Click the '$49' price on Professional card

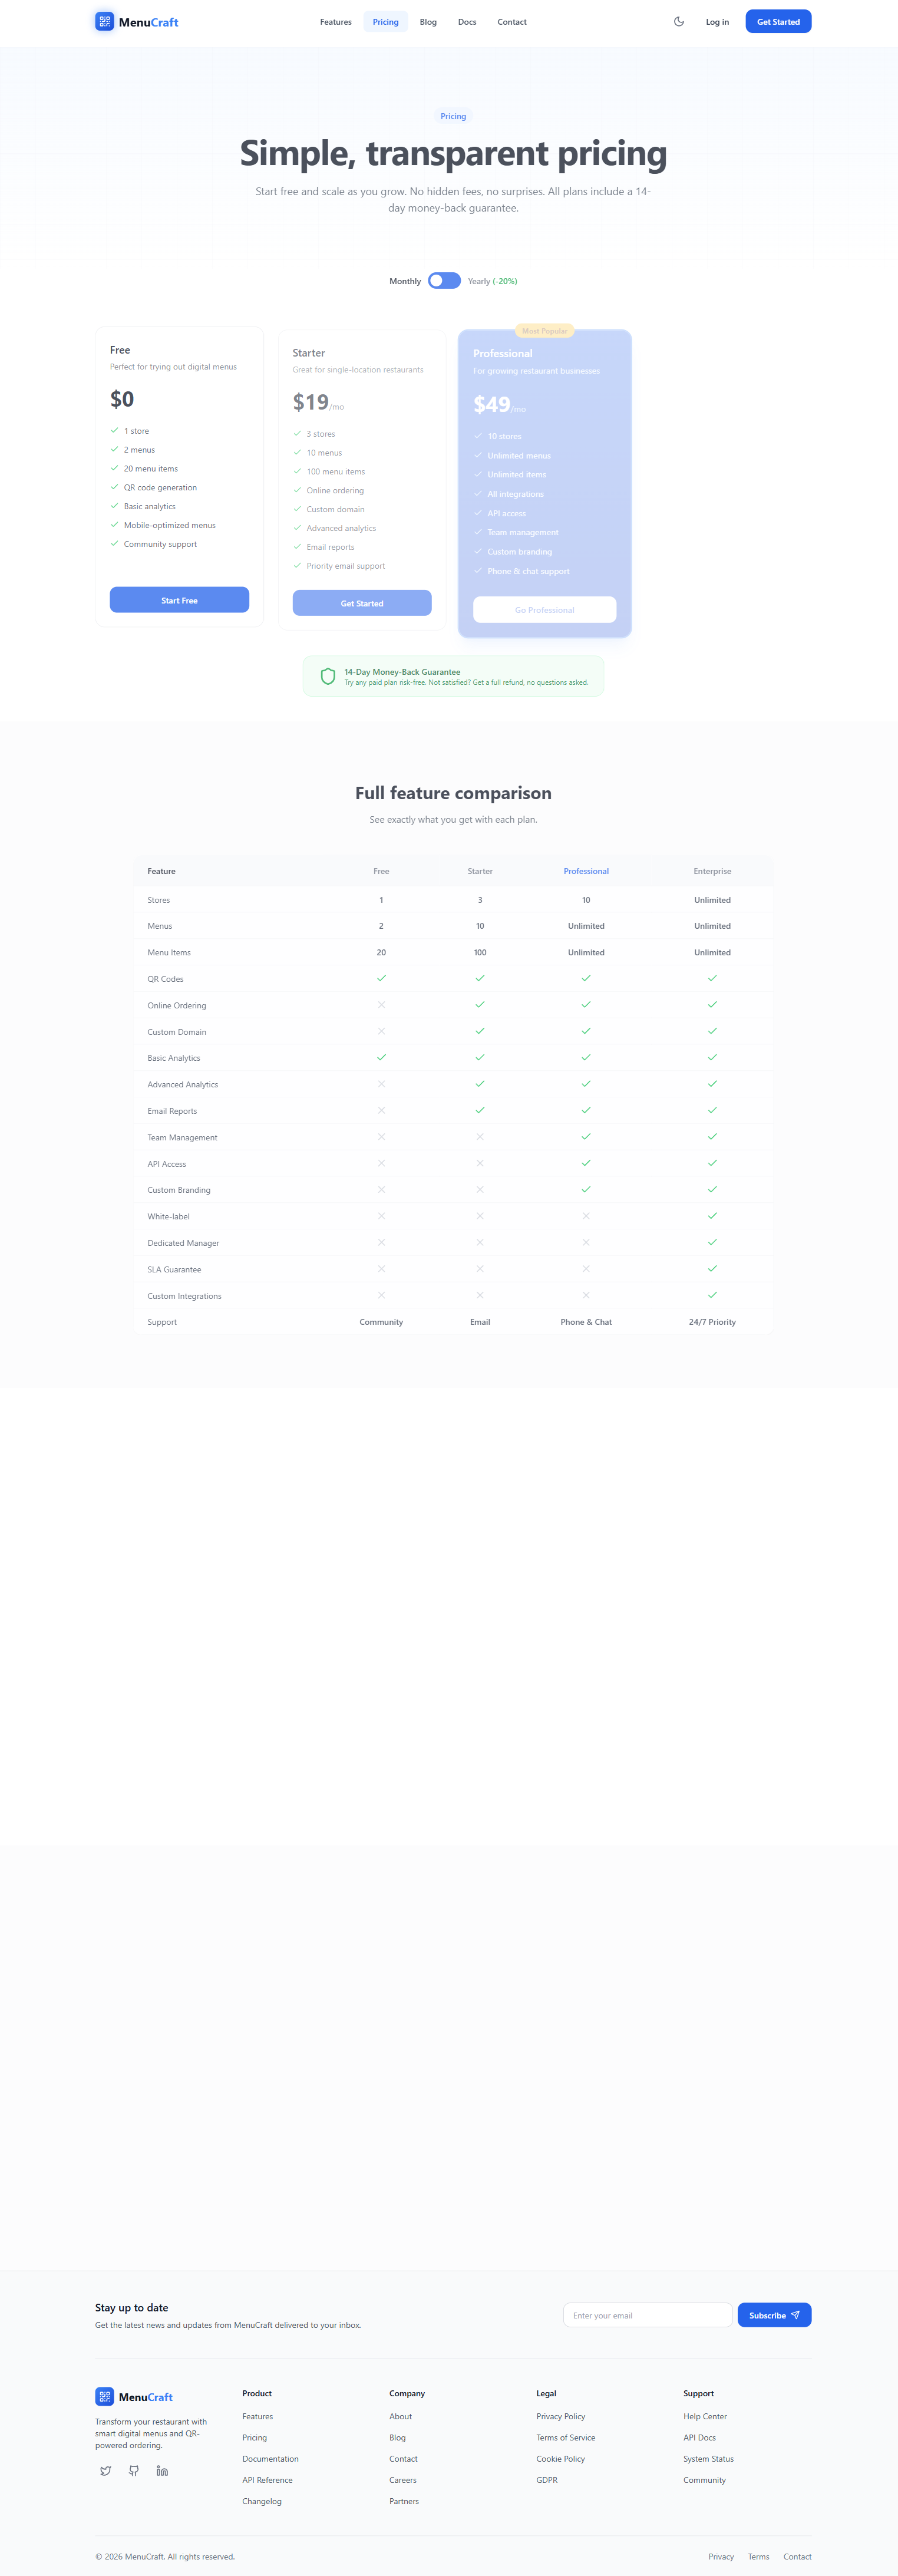pos(492,404)
